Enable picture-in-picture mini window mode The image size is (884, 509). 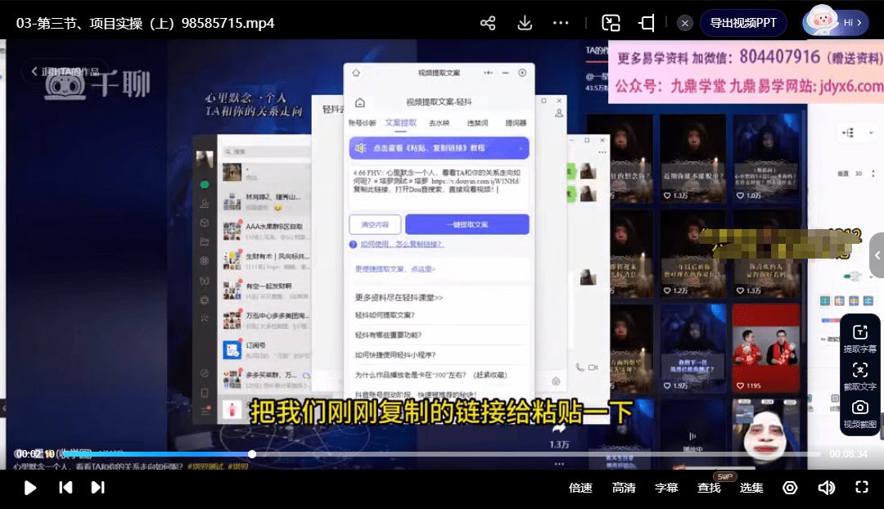point(611,23)
